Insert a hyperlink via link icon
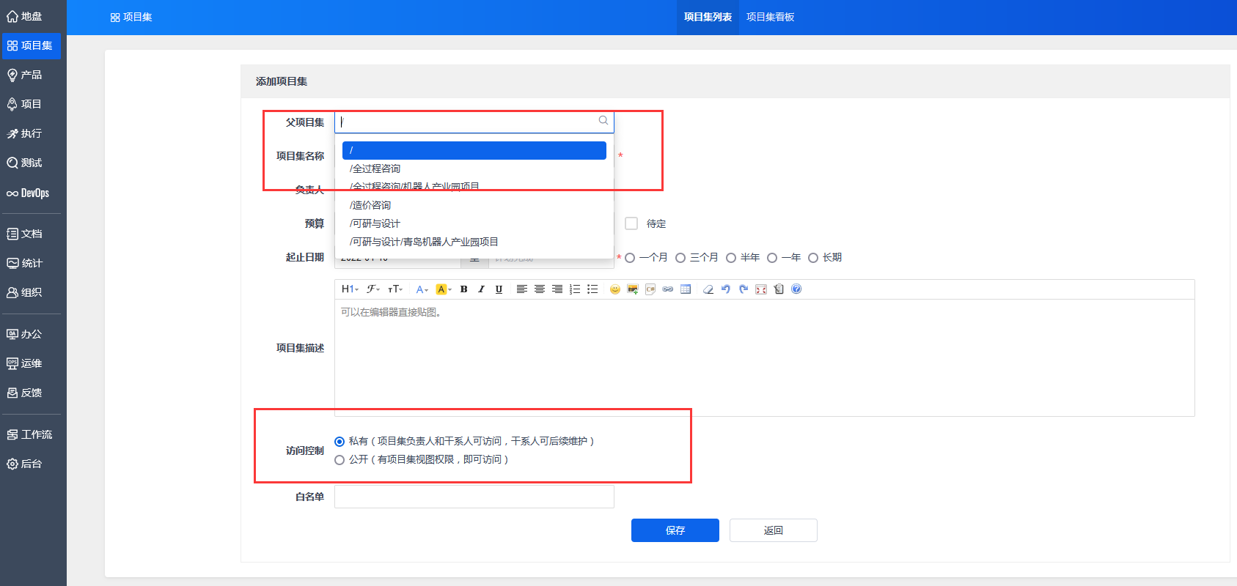1237x586 pixels. (667, 289)
